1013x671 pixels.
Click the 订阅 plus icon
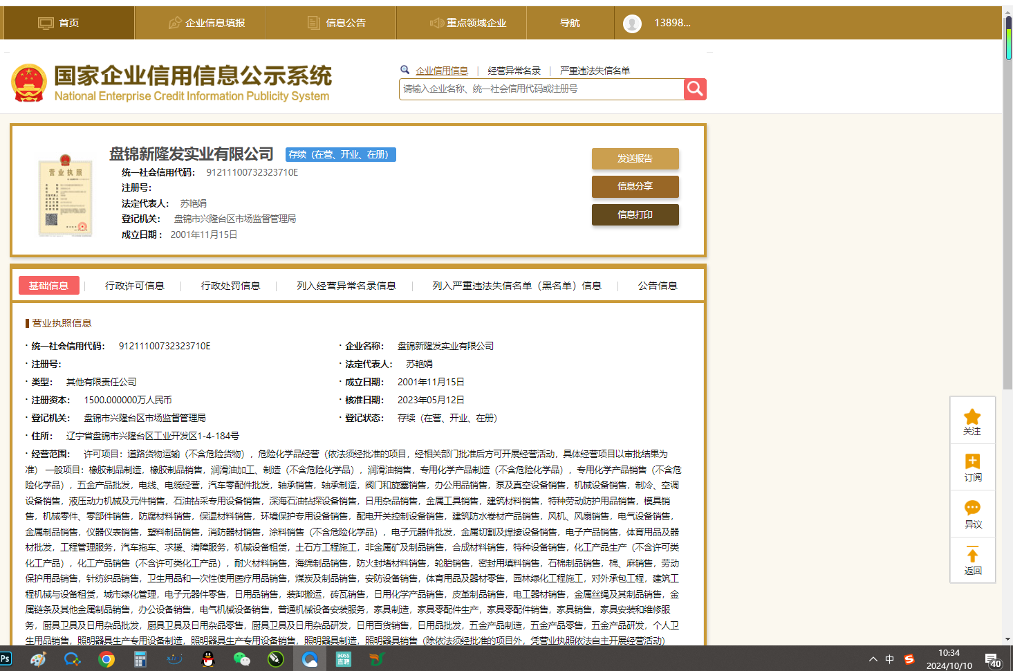click(972, 461)
